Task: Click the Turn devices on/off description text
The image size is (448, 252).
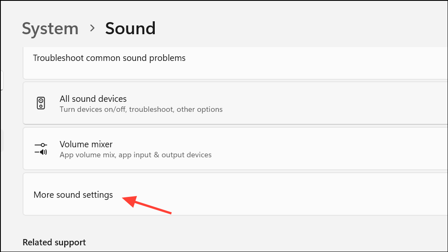Action: point(140,109)
